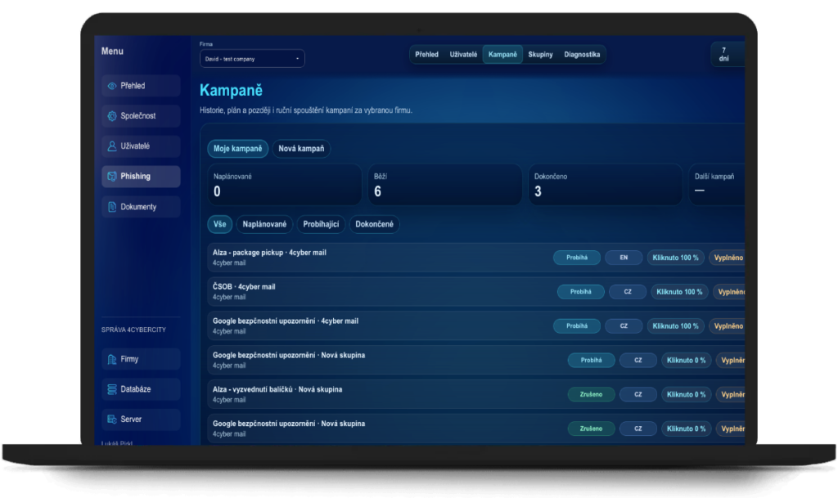
Task: Click the eye icon beside Přehled in sidebar
Action: 111,86
